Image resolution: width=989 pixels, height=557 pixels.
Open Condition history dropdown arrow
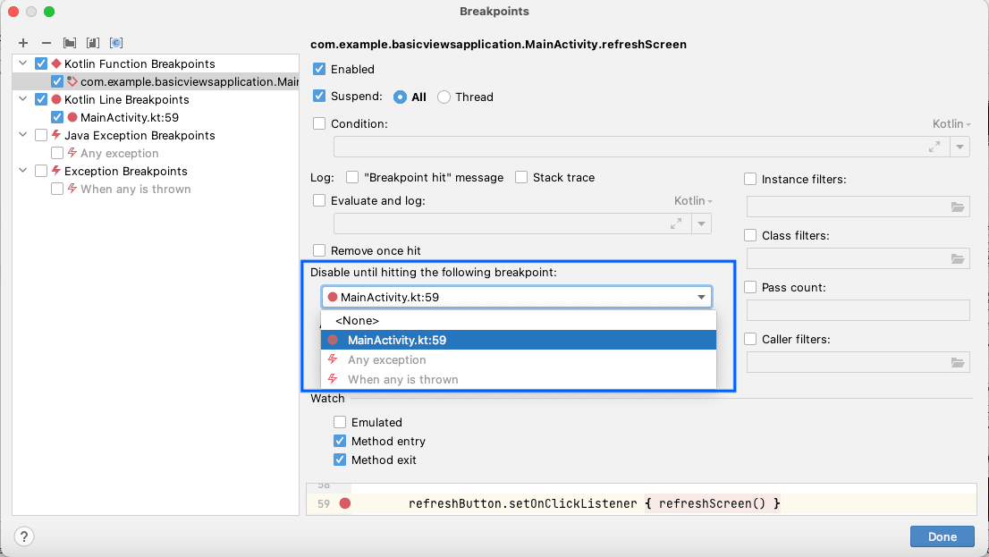(x=959, y=147)
